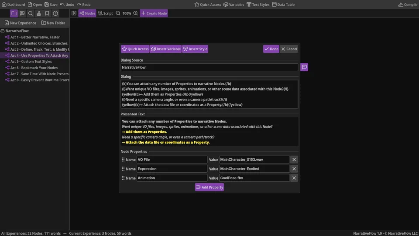
Task: Open the Data Table menu item
Action: [x=283, y=4]
